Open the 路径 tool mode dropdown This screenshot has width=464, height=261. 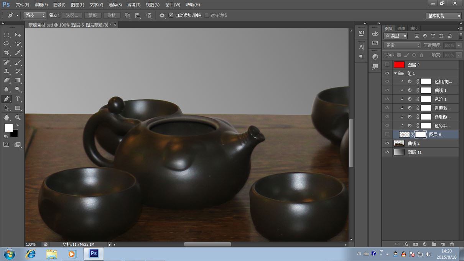click(x=35, y=15)
